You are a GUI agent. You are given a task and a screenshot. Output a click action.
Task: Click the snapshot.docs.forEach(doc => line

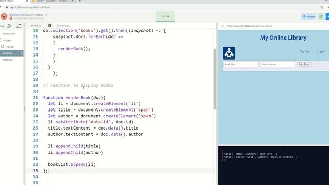coord(88,36)
